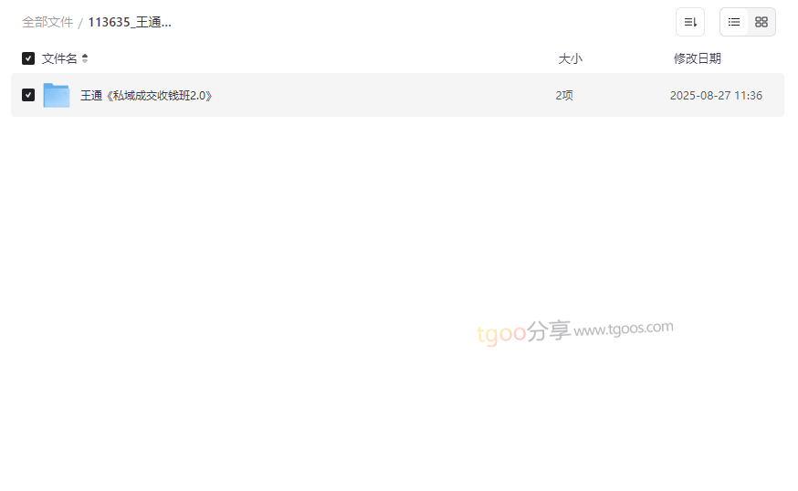Sort by the 修改日期 column header
The width and height of the screenshot is (798, 491).
(x=698, y=58)
